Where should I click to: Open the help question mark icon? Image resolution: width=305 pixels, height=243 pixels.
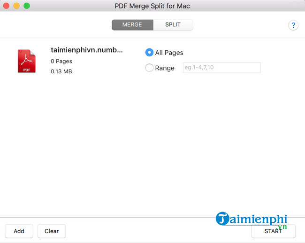coord(293,25)
